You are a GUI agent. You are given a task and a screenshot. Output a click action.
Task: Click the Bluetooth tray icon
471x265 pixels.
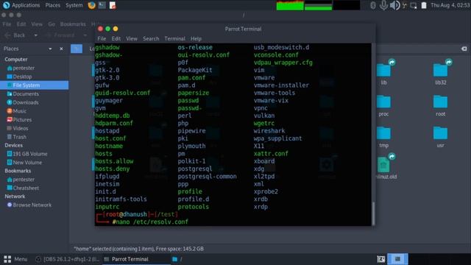(x=373, y=5)
